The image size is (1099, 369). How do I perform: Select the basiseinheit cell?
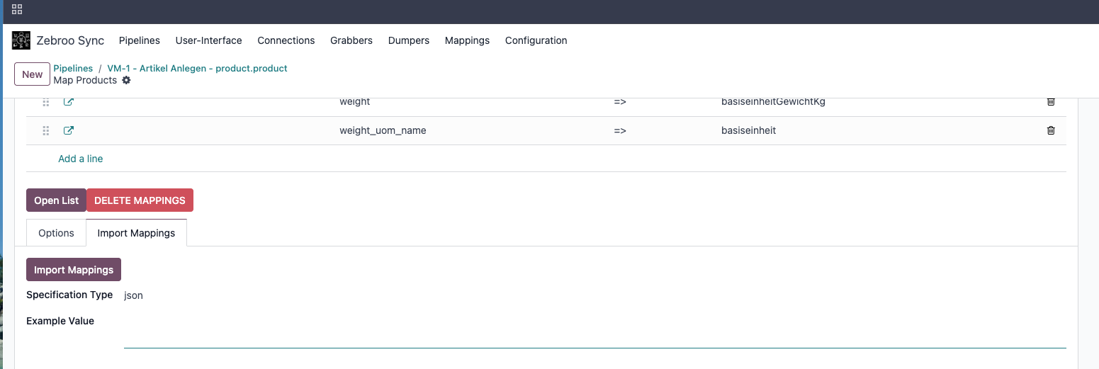pyautogui.click(x=748, y=130)
